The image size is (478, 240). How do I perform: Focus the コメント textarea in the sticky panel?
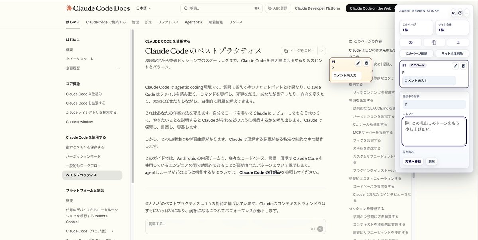[x=434, y=131]
